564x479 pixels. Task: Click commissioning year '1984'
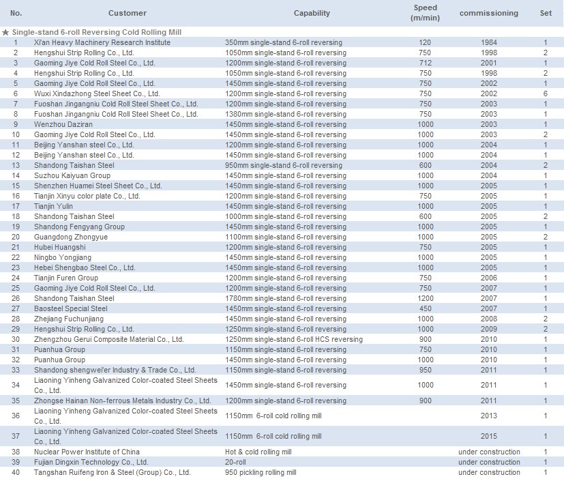click(x=489, y=42)
